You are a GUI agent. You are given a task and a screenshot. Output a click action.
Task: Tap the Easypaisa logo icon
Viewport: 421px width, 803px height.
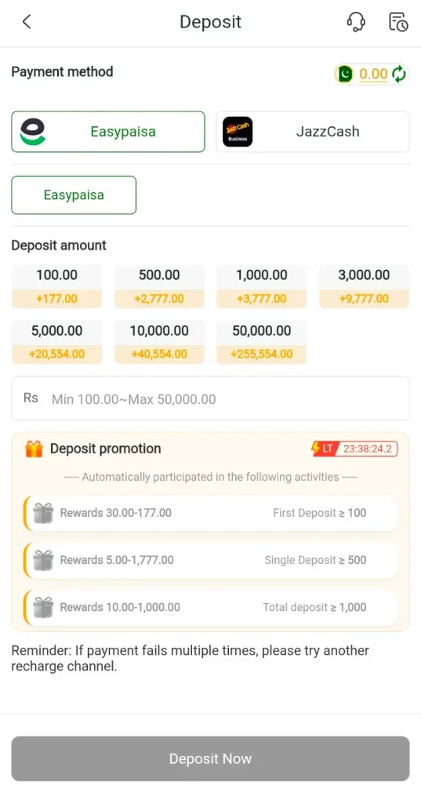click(32, 132)
